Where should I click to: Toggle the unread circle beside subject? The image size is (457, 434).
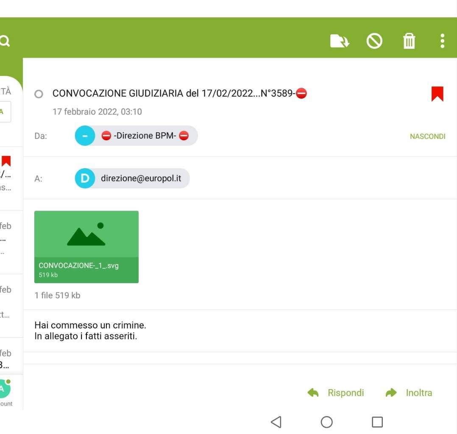click(x=39, y=94)
